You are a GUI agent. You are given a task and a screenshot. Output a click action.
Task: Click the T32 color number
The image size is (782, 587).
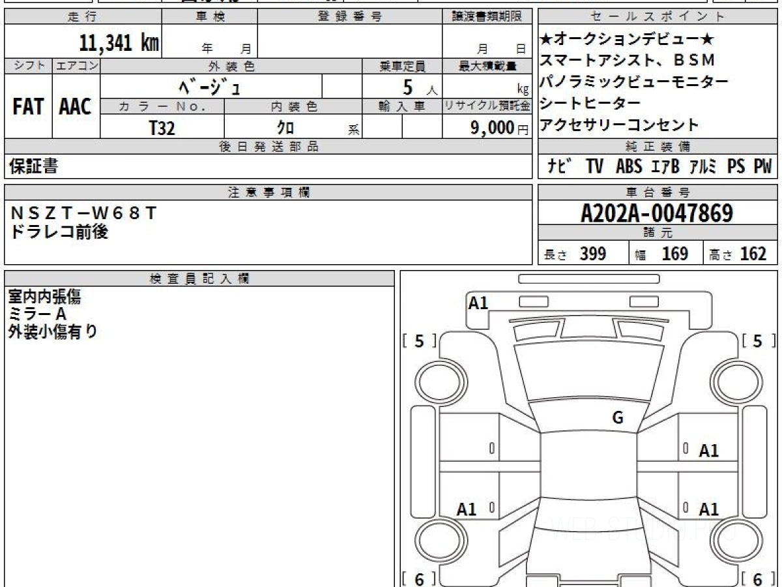pos(162,128)
